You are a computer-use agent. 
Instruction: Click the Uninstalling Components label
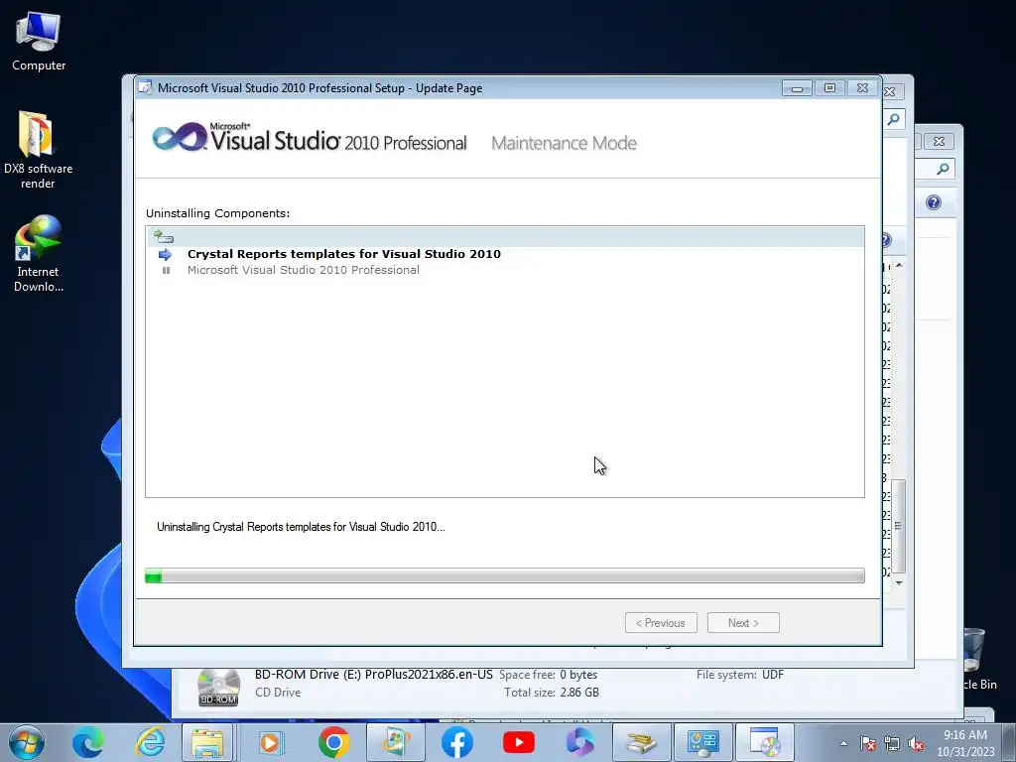pos(217,213)
